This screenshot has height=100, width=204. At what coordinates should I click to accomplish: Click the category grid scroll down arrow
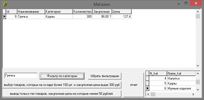(x=198, y=90)
